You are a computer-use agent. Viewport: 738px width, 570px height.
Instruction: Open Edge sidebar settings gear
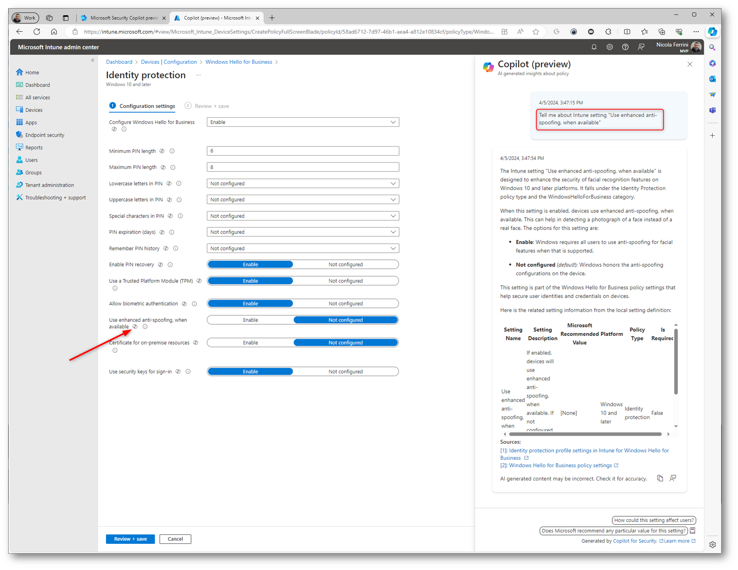[x=712, y=545]
